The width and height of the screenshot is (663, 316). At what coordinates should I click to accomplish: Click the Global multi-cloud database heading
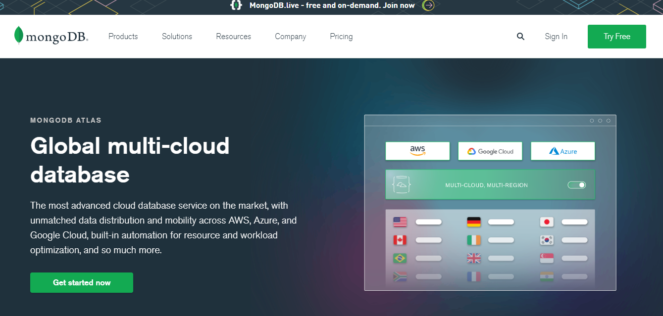(130, 160)
